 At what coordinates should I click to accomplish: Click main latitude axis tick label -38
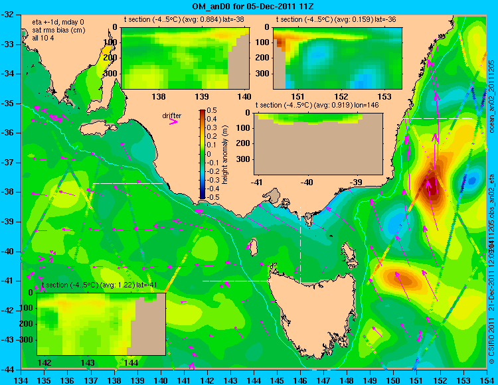(9, 193)
